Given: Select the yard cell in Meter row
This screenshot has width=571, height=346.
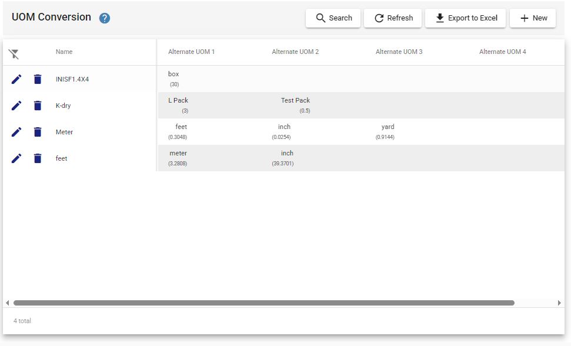Looking at the screenshot, I should [x=388, y=127].
